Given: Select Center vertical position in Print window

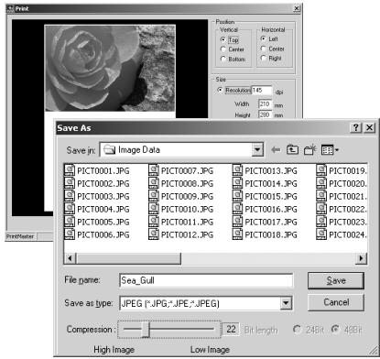Looking at the screenshot, I should coord(223,49).
